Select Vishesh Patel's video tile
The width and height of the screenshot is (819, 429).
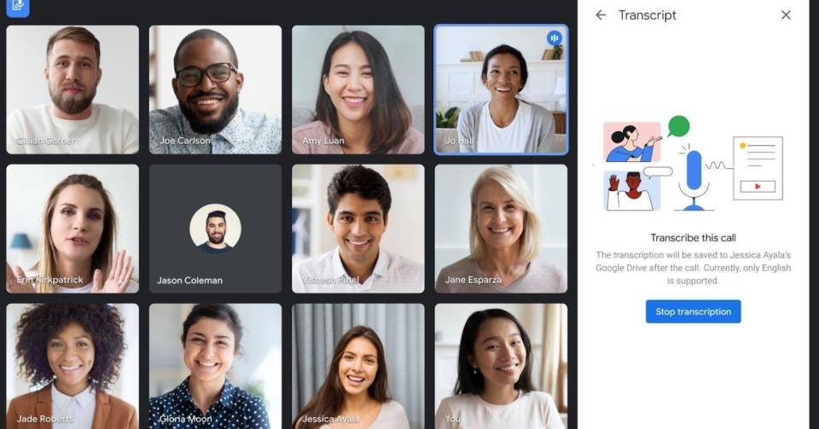(358, 229)
